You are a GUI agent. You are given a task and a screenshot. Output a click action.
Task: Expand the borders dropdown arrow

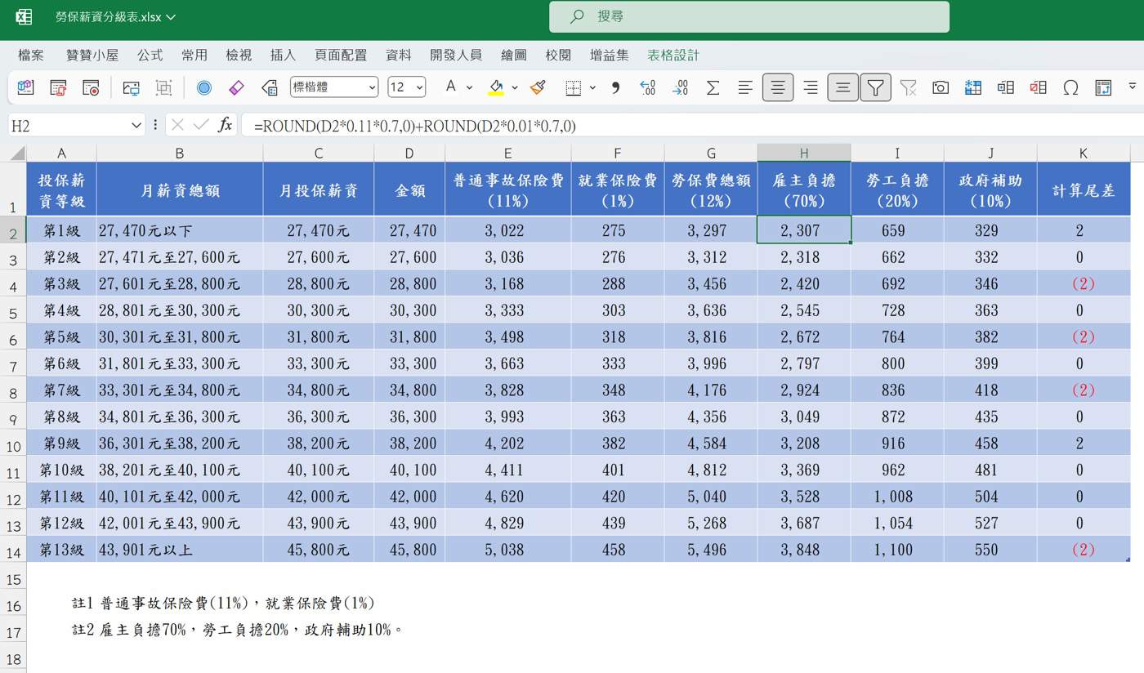592,87
